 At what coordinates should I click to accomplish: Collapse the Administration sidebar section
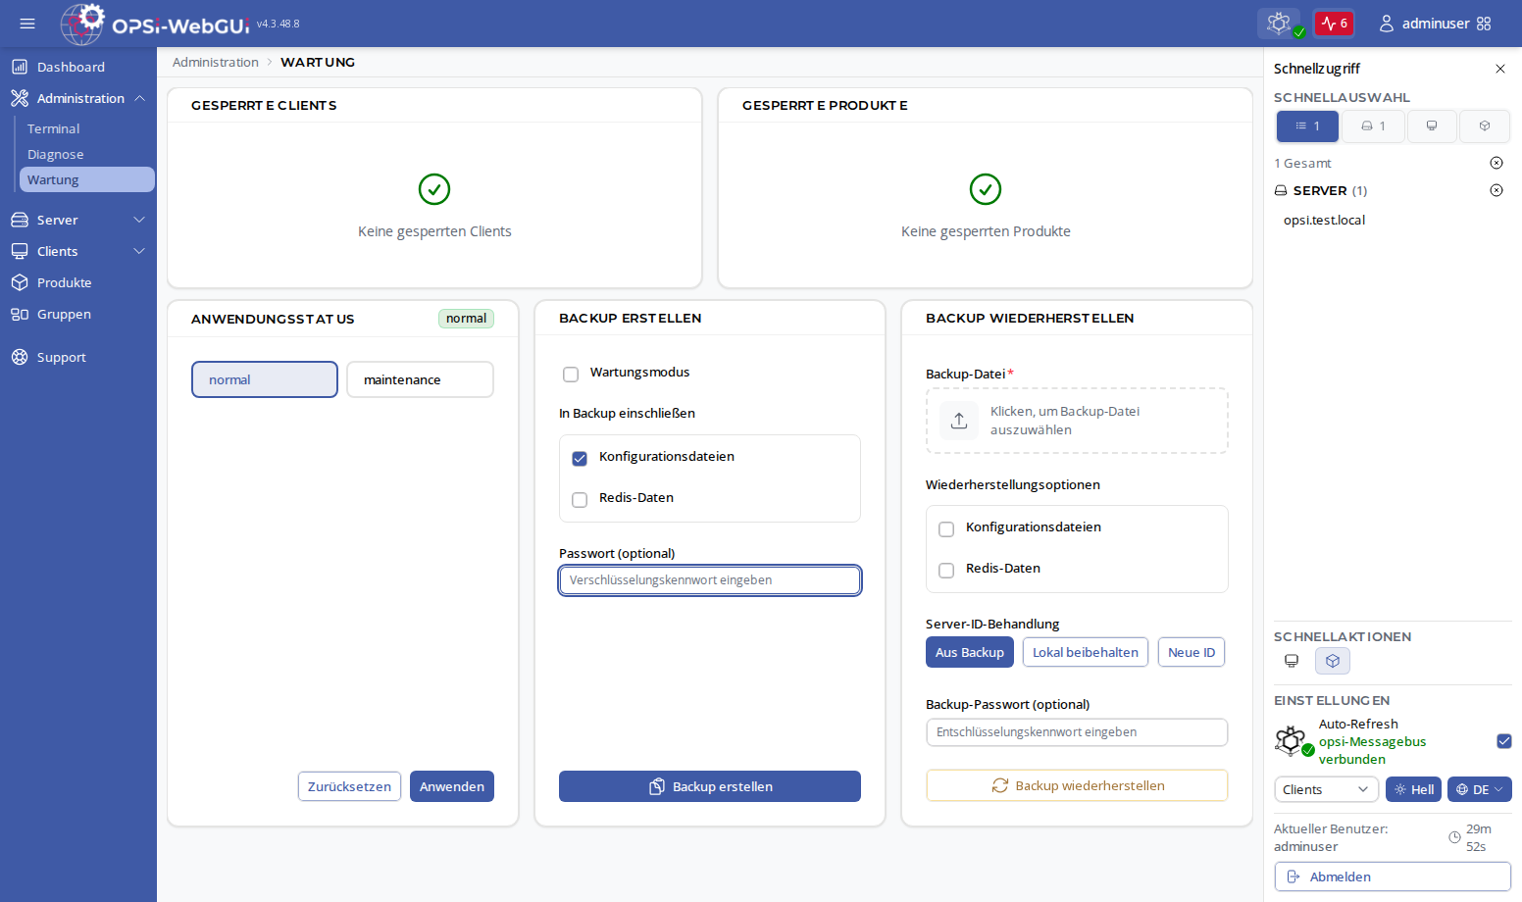(x=78, y=98)
